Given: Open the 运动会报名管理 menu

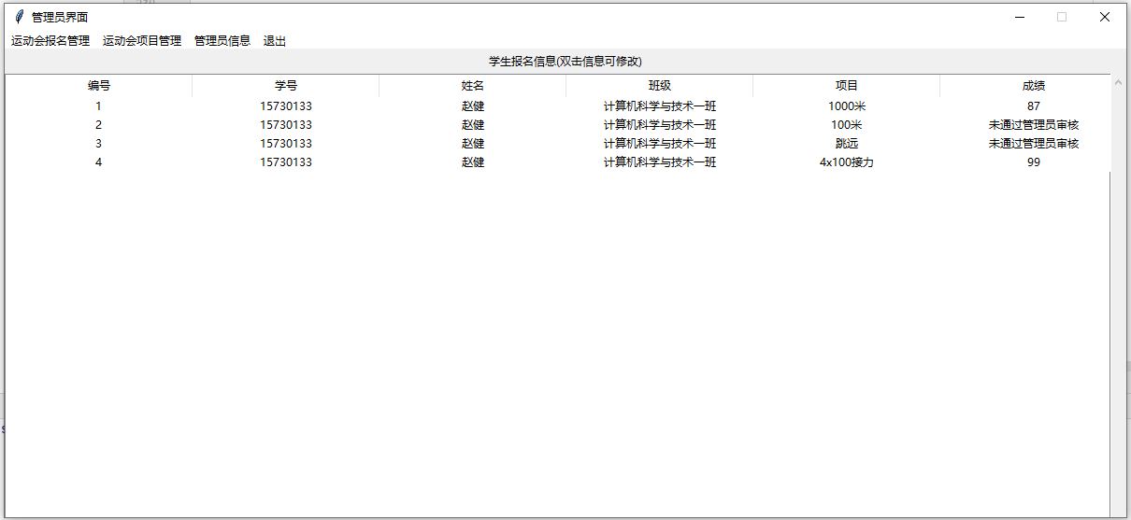Looking at the screenshot, I should pos(50,41).
